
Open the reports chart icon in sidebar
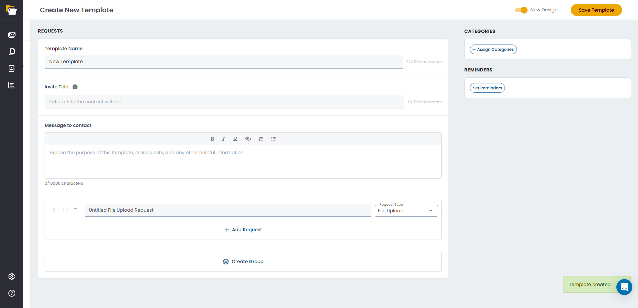[x=12, y=85]
